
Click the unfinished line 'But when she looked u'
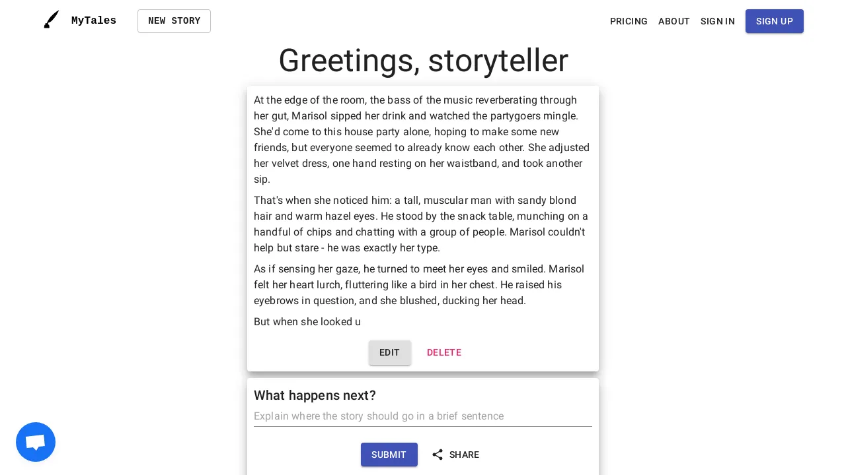point(307,322)
